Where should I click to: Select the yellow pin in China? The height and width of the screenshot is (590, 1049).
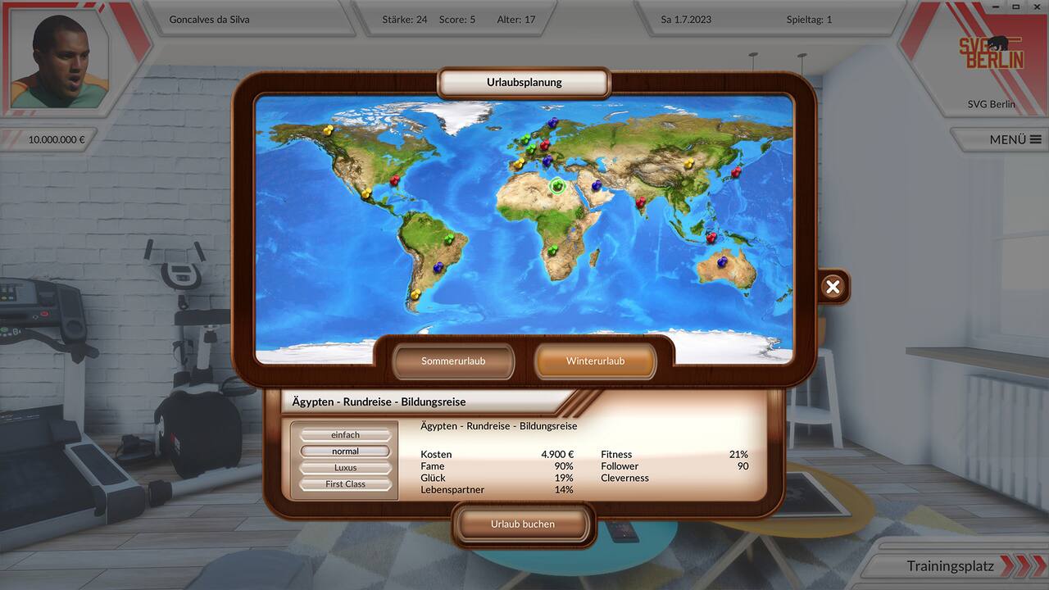coord(688,163)
